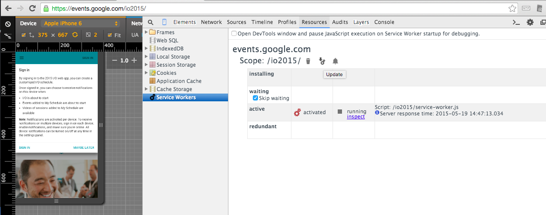Switch to the Profiles tab
Image resolution: width=546 pixels, height=215 pixels.
click(287, 22)
